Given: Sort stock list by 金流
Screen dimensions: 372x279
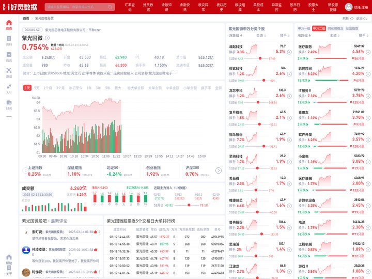Looking at the screenshot, I should click(x=261, y=36).
